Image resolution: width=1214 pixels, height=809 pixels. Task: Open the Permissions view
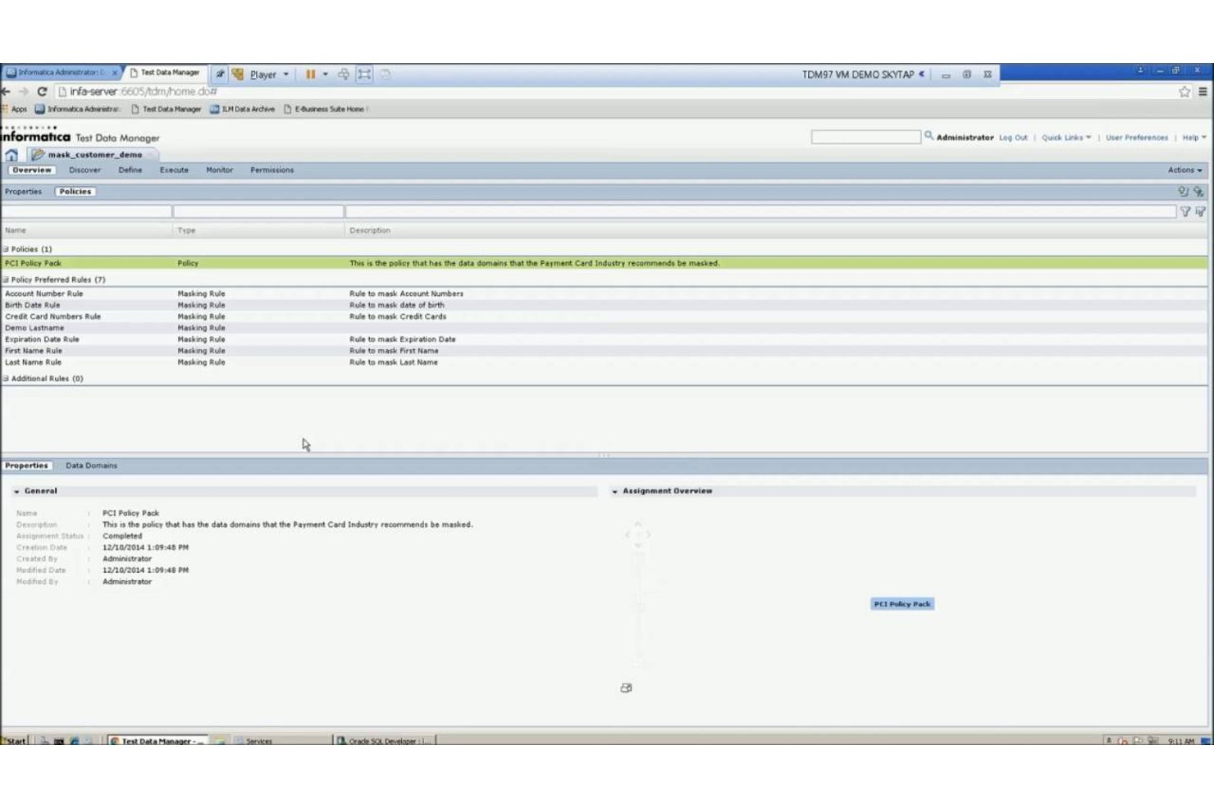pos(272,170)
